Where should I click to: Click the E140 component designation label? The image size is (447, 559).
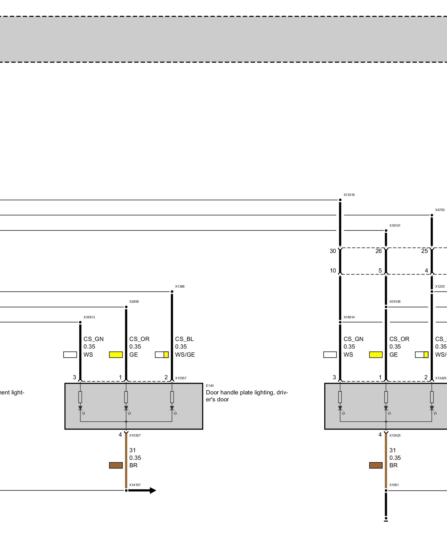[210, 386]
